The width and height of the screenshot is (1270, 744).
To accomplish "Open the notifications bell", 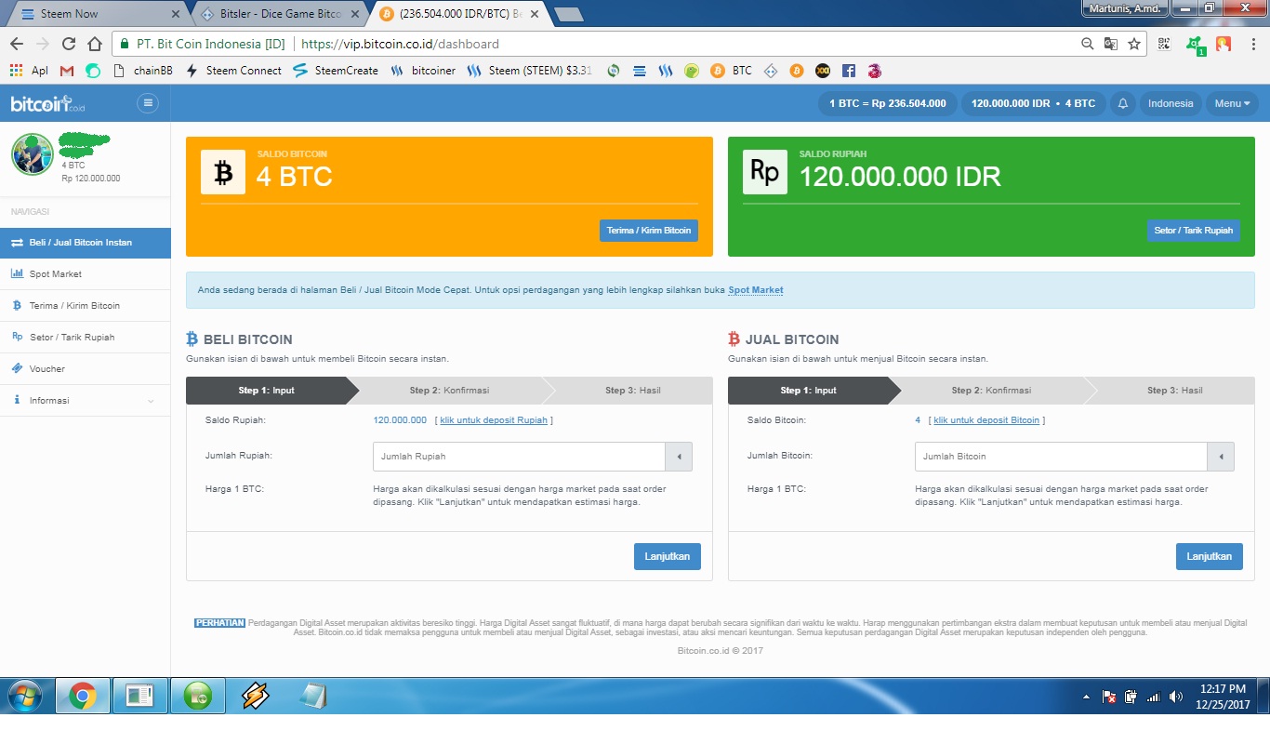I will pos(1122,103).
